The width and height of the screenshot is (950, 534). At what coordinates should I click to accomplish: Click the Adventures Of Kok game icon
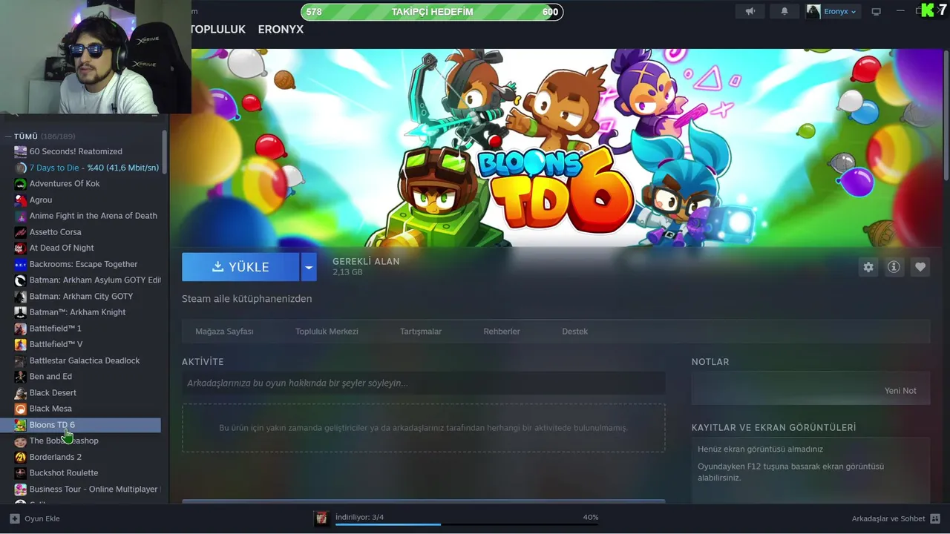coord(21,183)
